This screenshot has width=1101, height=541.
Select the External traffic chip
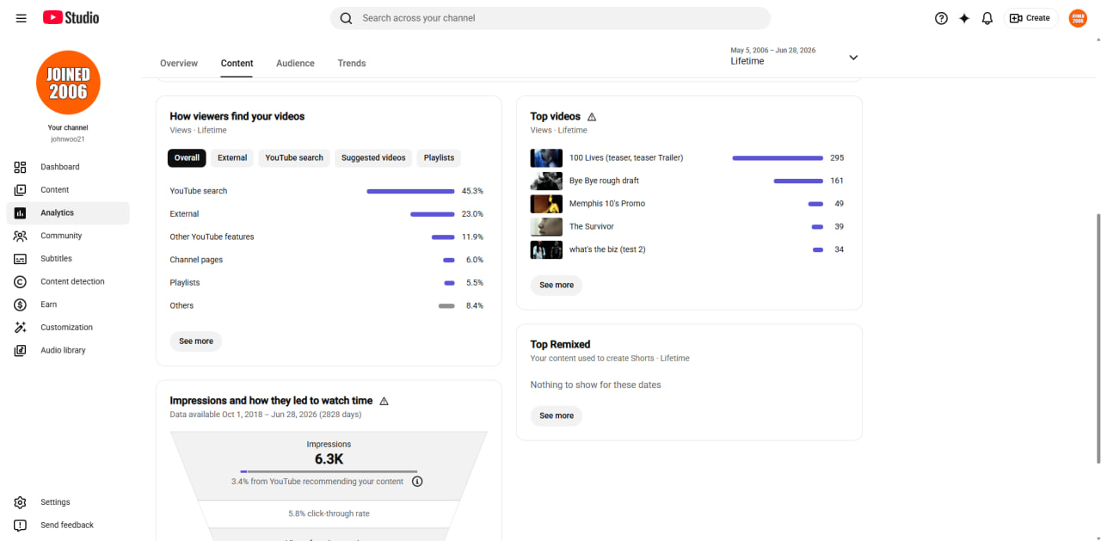(x=232, y=158)
